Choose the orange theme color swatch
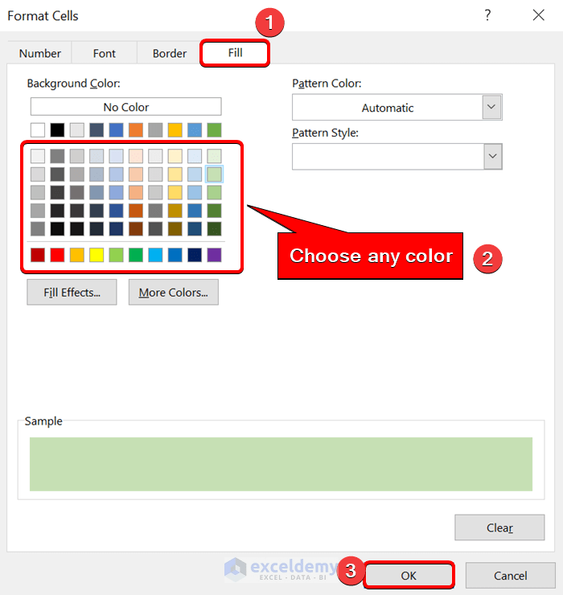563x595 pixels. (x=136, y=130)
